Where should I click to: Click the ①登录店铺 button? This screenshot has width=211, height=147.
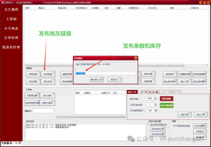pos(32,95)
